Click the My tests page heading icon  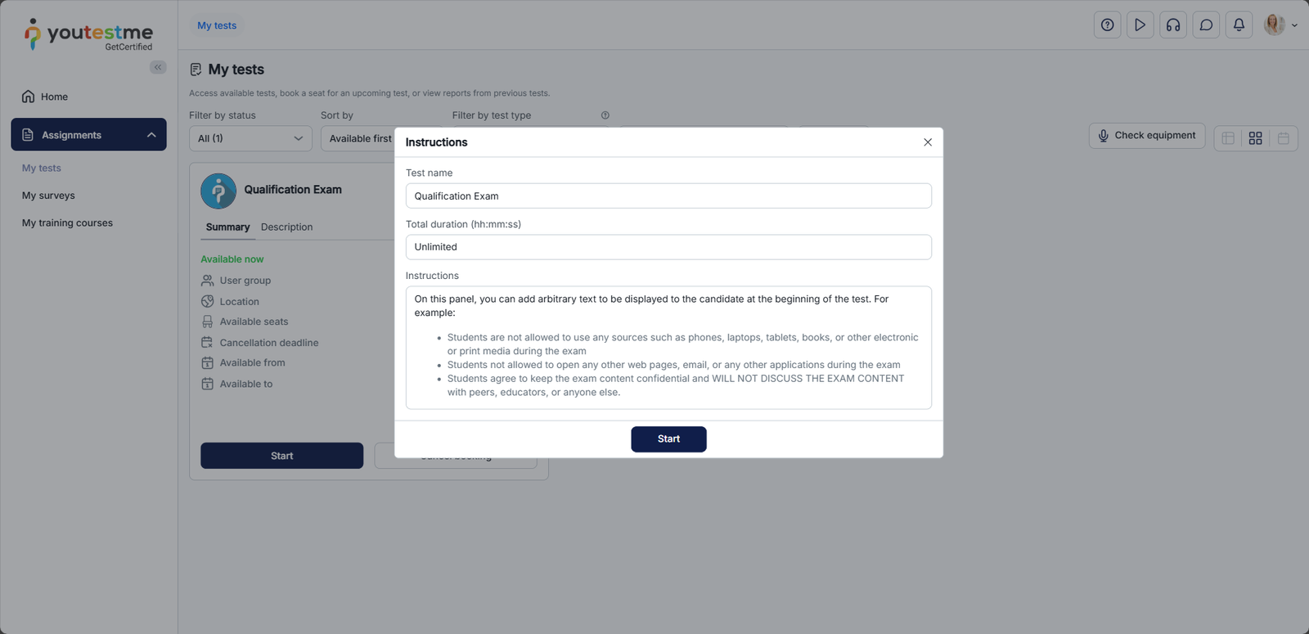(196, 70)
